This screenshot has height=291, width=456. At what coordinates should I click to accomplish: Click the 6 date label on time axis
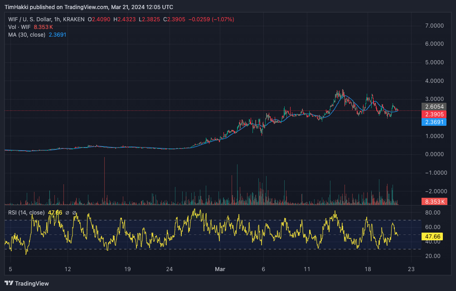(x=263, y=269)
